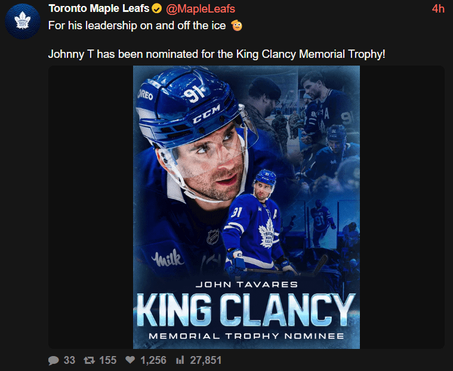The image size is (453, 371).
Task: Open tweet analytics via bar chart icon
Action: (179, 360)
